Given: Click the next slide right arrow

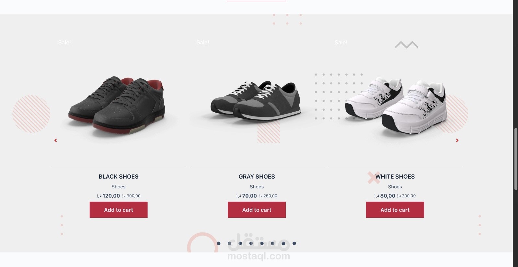Looking at the screenshot, I should 457,140.
